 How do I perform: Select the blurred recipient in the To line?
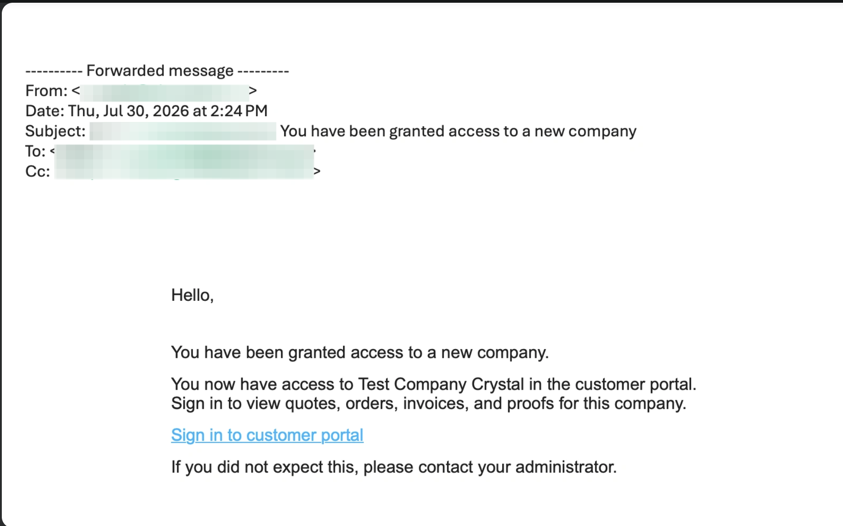click(x=184, y=152)
